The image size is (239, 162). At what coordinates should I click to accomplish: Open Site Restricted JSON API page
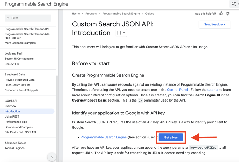point(20,132)
